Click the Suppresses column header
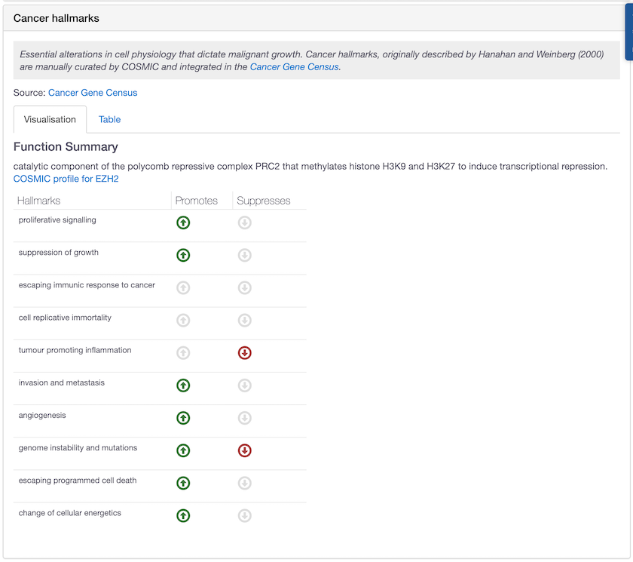Screen dimensions: 633x562 [x=263, y=201]
